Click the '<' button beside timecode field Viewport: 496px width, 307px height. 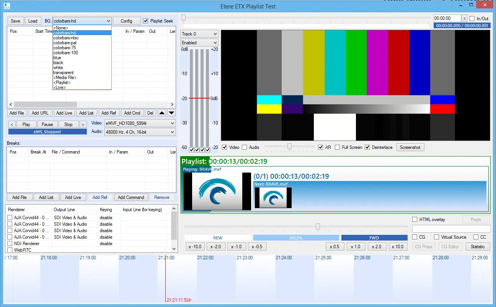point(465,18)
